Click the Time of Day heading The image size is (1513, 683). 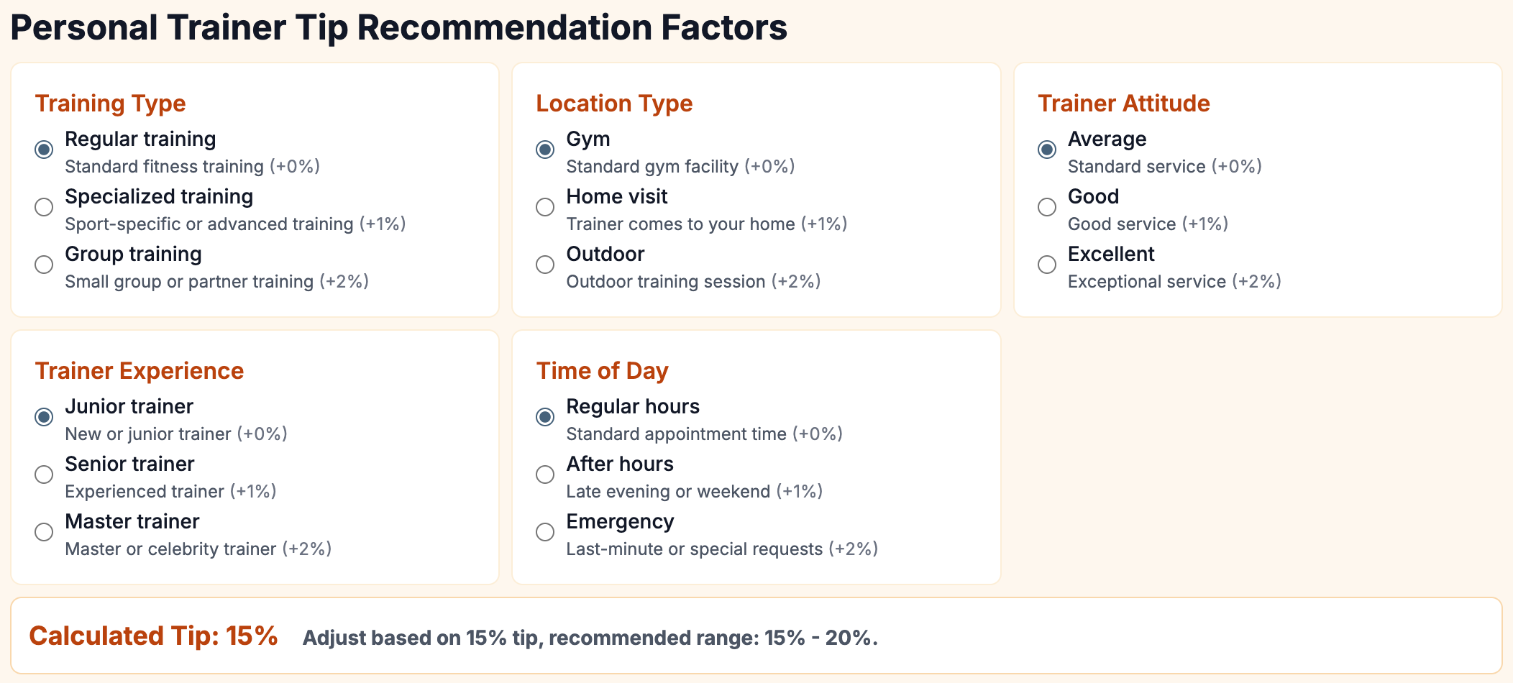click(x=603, y=371)
